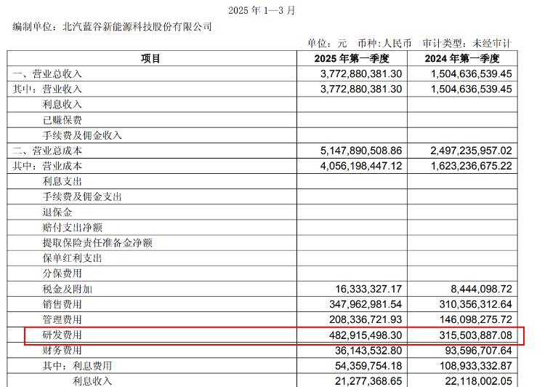
Task: Click the 手续费及佣金收入 row label
Action: point(82,135)
